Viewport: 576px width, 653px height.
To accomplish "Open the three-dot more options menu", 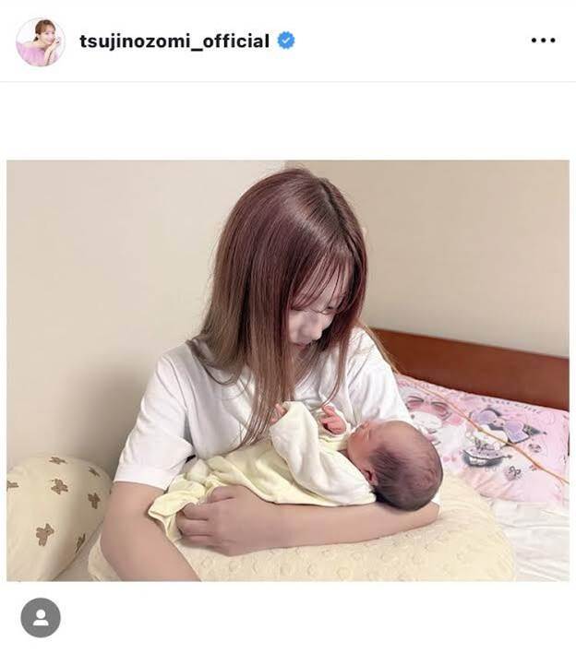I will click(543, 41).
